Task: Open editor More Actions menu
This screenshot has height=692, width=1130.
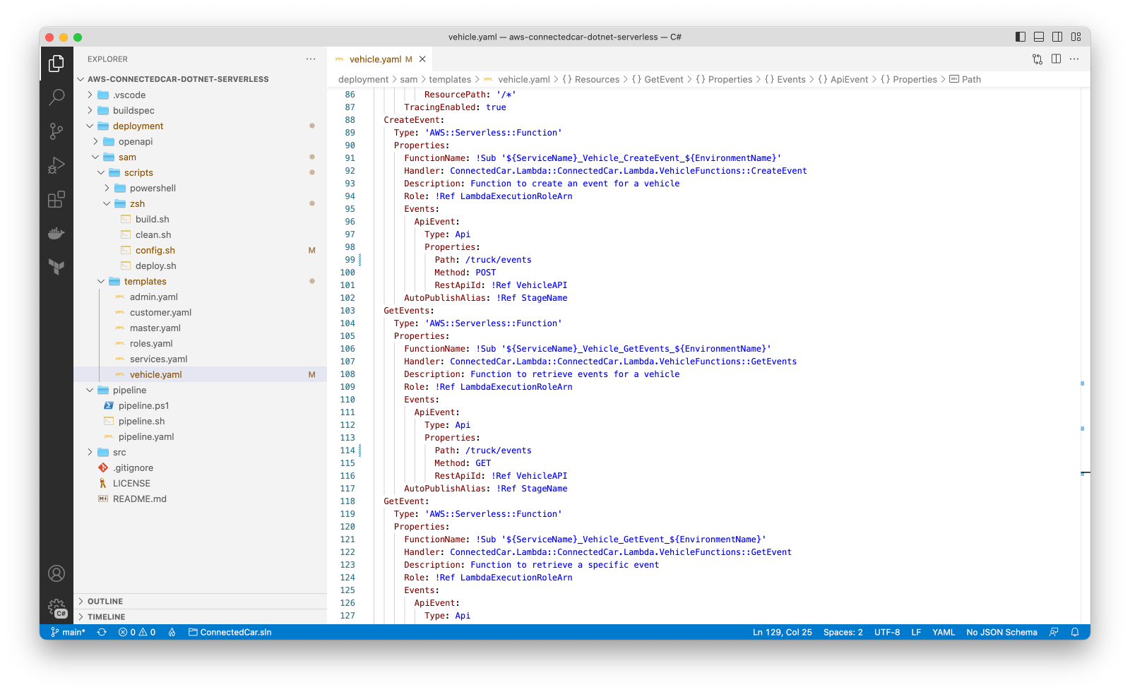Action: [1074, 59]
